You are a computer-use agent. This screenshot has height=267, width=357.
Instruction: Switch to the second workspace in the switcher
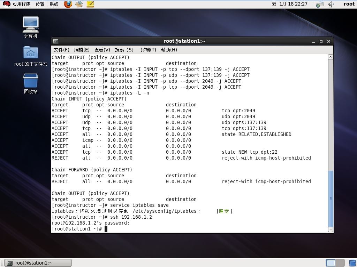(x=340, y=263)
